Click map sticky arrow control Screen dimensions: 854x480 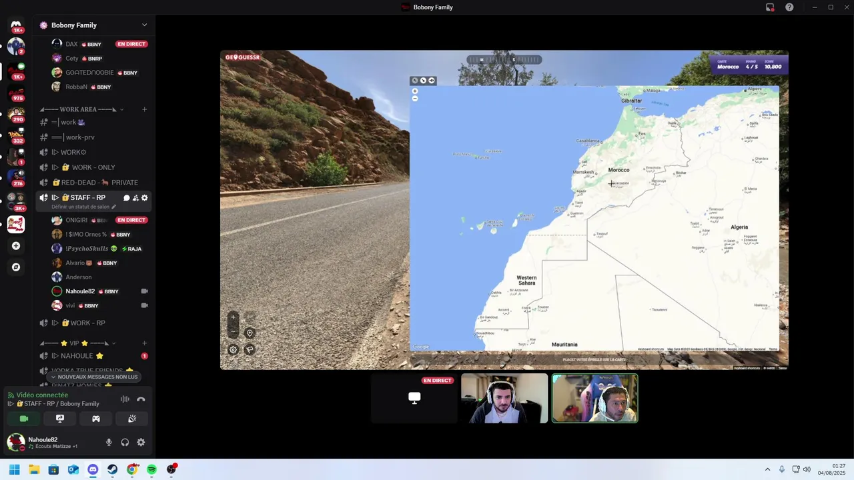[432, 81]
